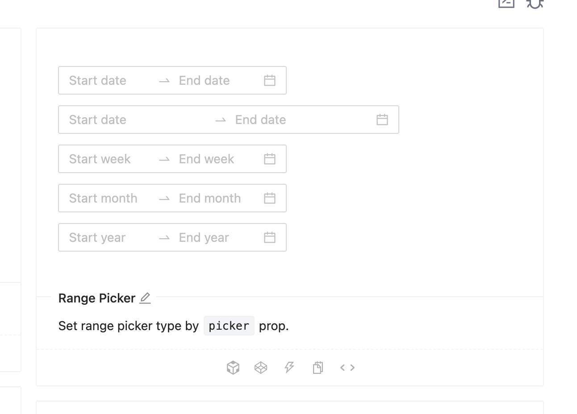This screenshot has height=414, width=577.
Task: Open demo in StackBlitz
Action: tap(289, 367)
